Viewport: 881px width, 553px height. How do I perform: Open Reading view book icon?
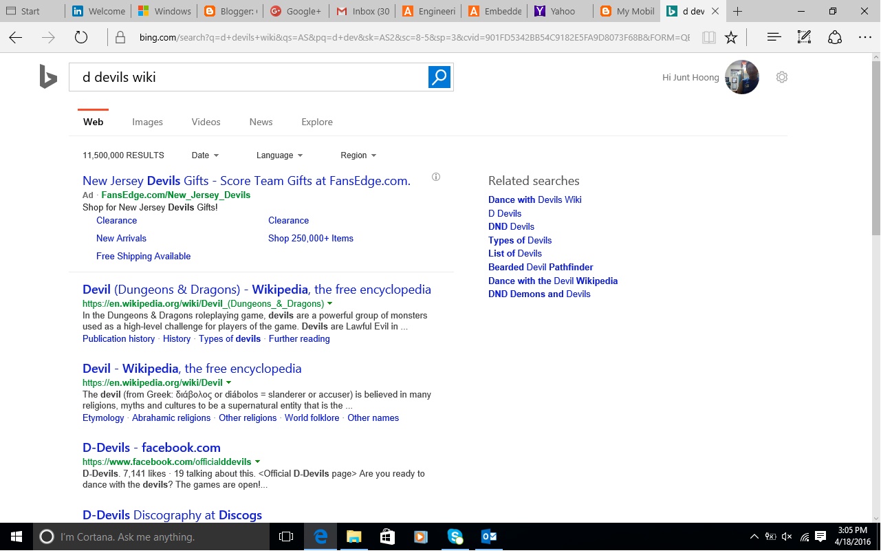coord(708,37)
